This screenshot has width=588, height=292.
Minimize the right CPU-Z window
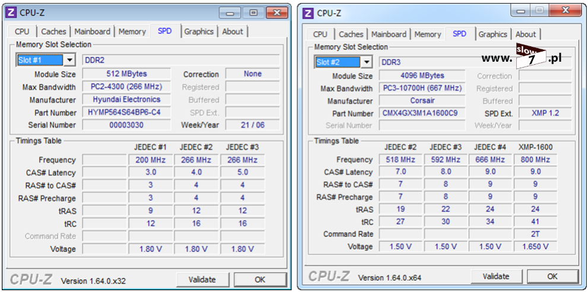[x=521, y=11]
